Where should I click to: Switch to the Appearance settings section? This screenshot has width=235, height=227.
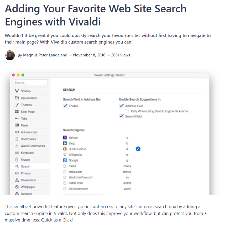tap(29, 98)
